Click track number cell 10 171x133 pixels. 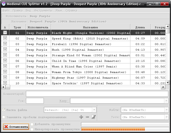coord(17,83)
